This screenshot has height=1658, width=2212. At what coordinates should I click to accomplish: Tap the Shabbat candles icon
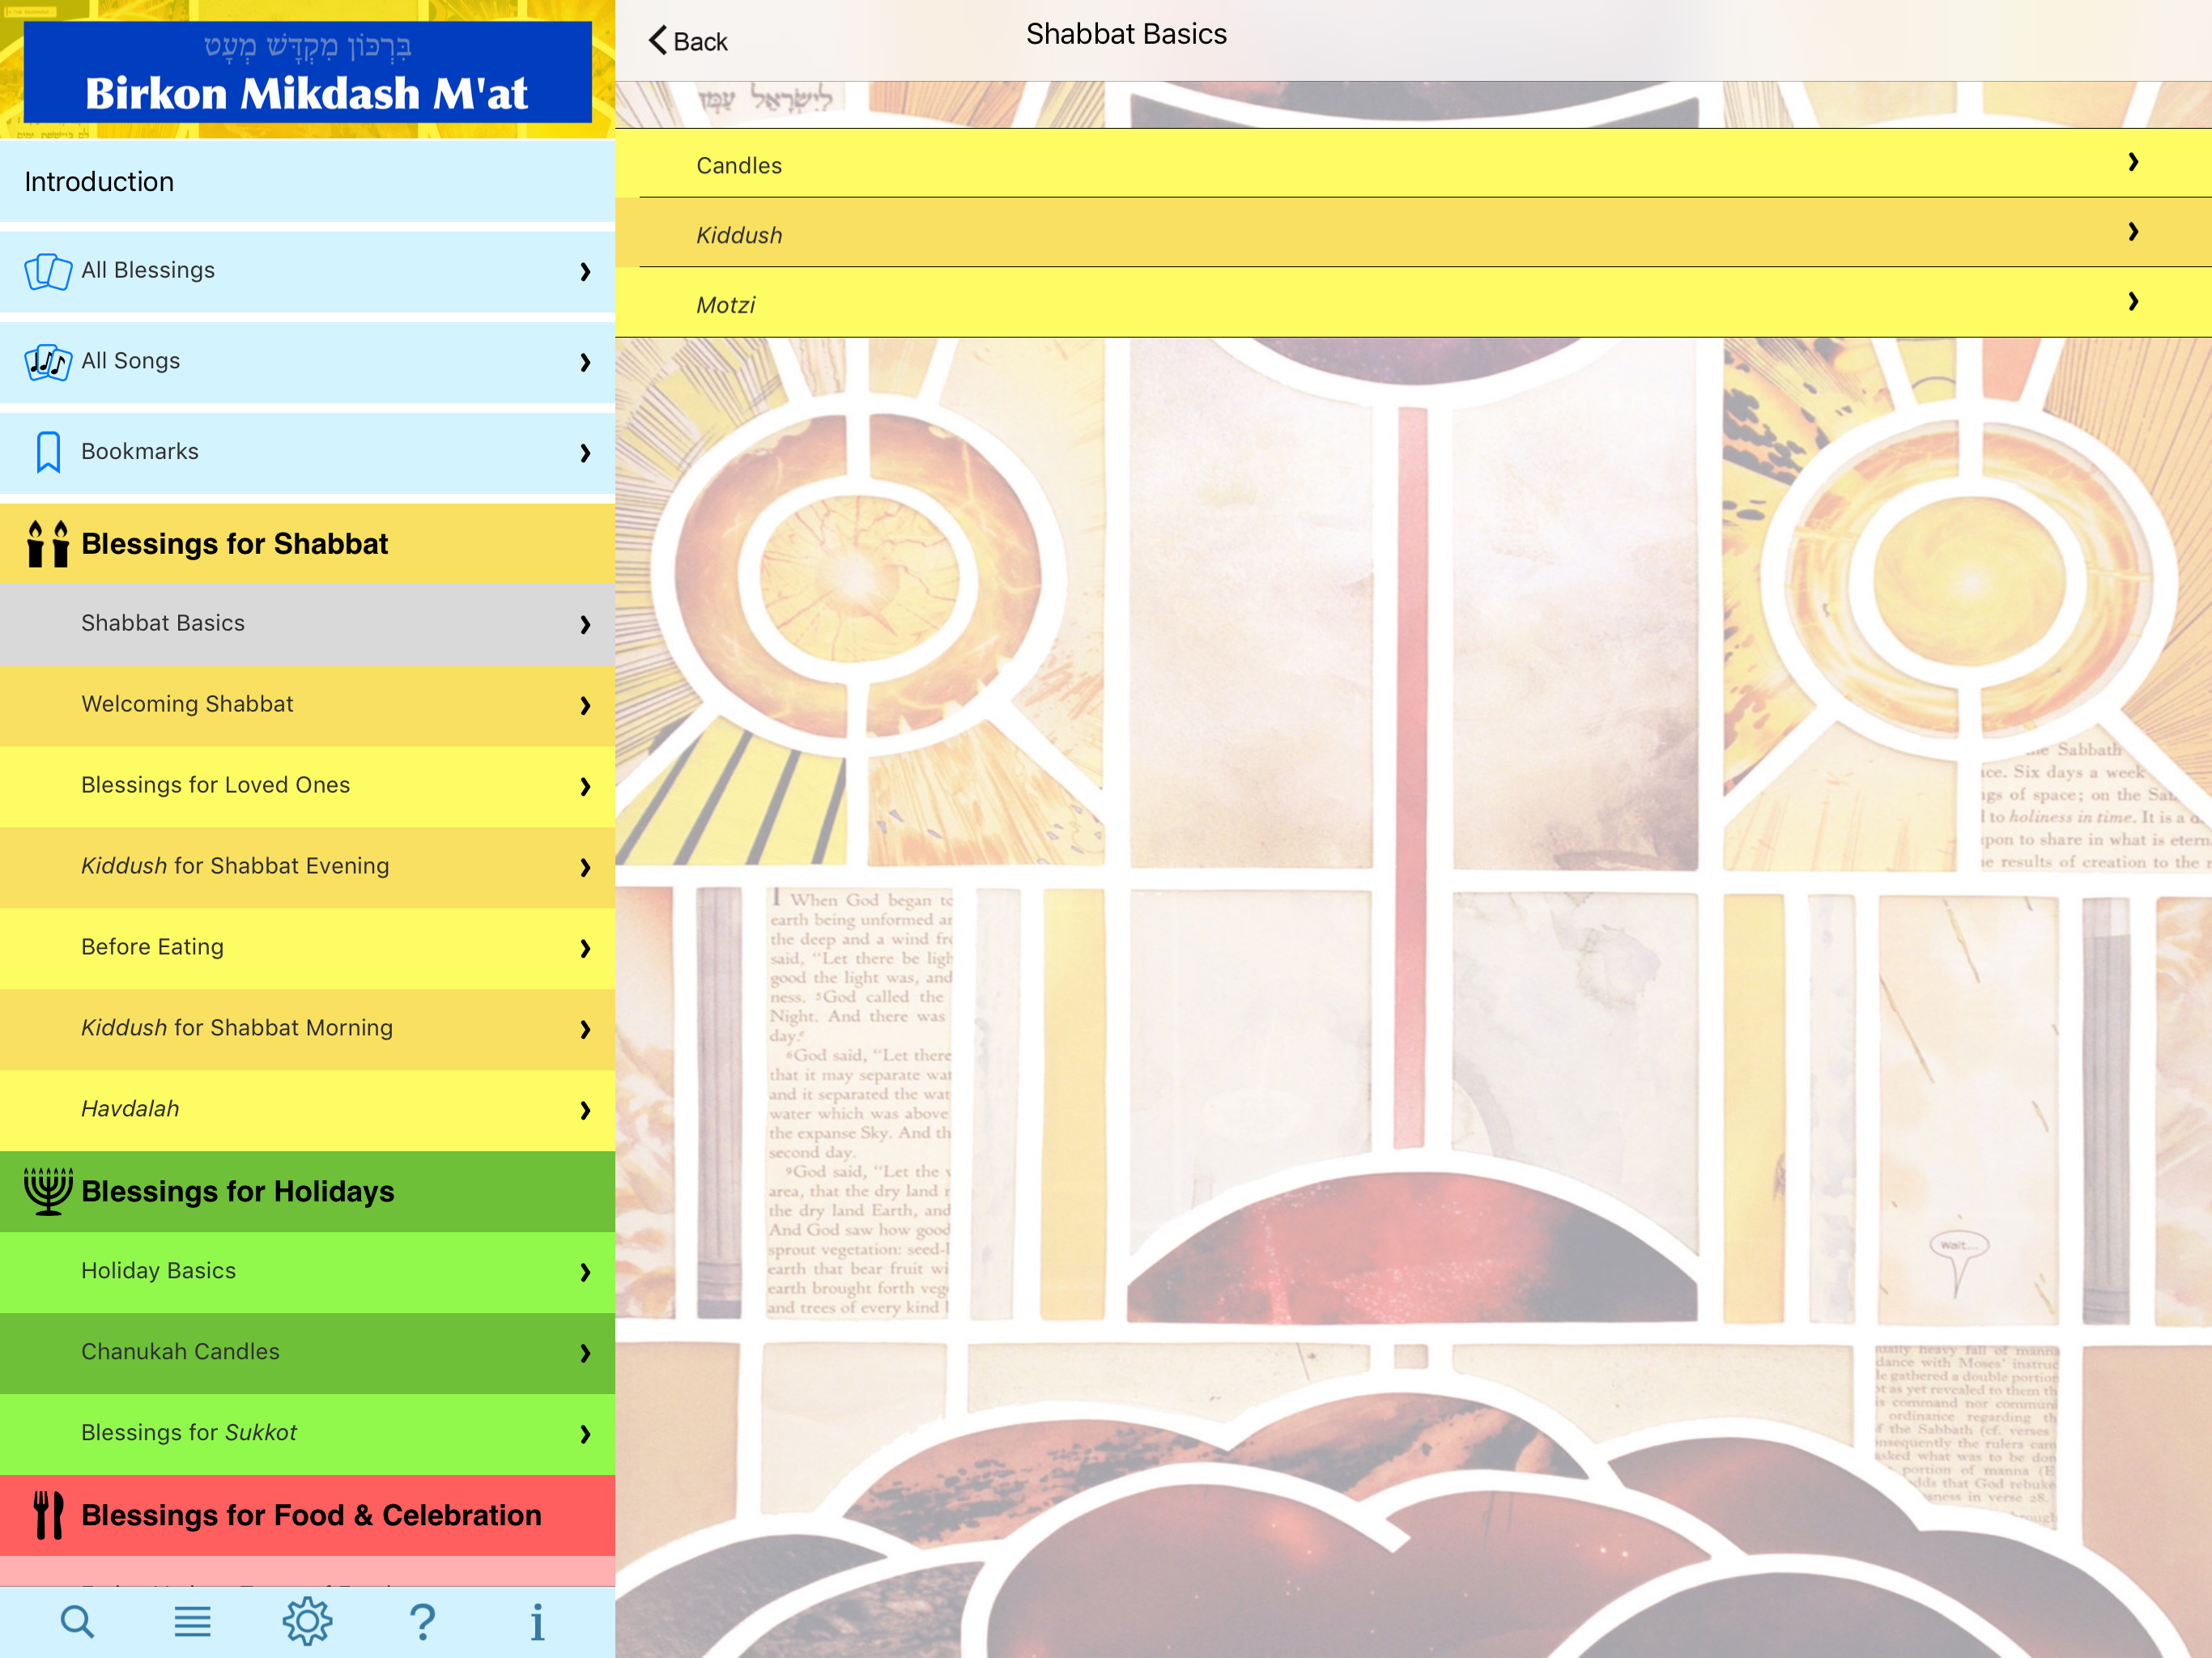(x=48, y=544)
